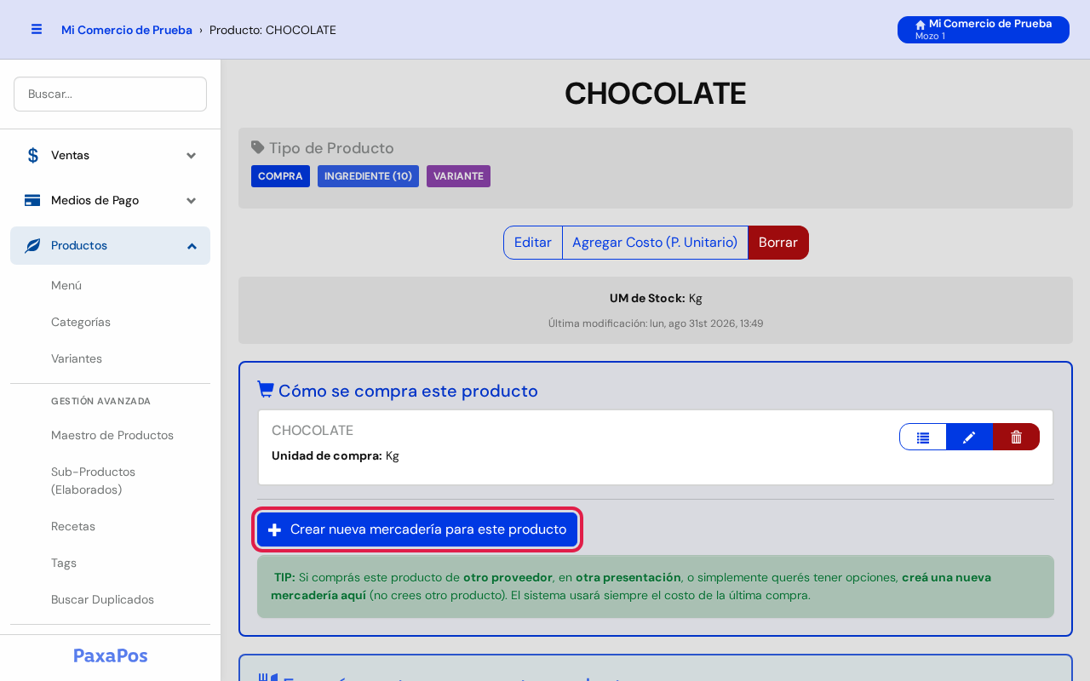Screen dimensions: 1090x681
Task: Click the Unidad de compra: Kg text
Action: pyautogui.click(x=336, y=455)
